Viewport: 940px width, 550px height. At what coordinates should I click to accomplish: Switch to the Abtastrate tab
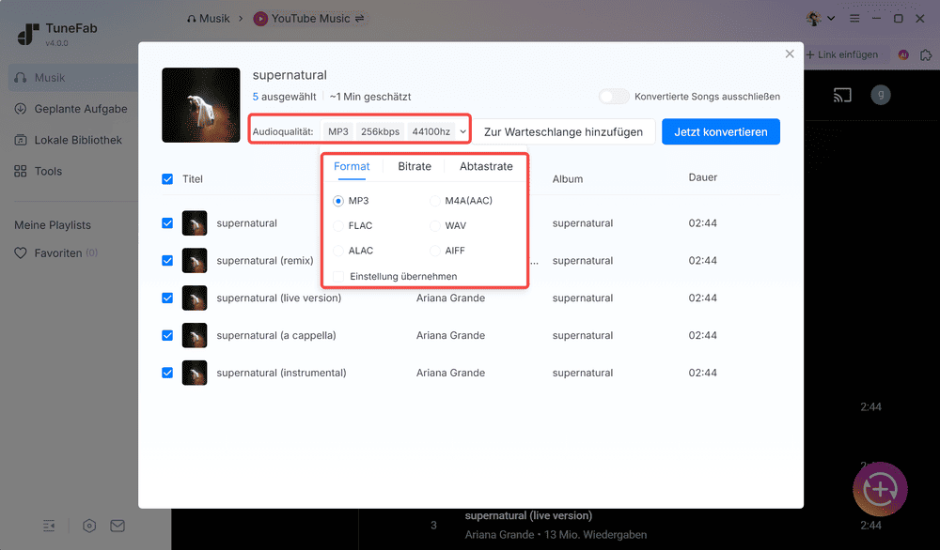coord(486,166)
